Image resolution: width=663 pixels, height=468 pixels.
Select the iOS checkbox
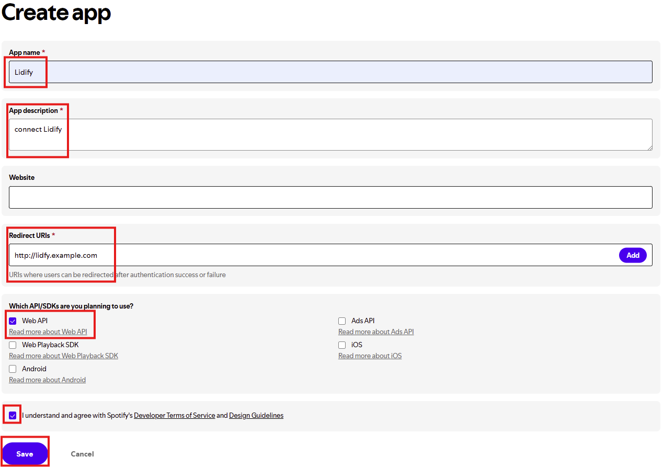pos(342,345)
